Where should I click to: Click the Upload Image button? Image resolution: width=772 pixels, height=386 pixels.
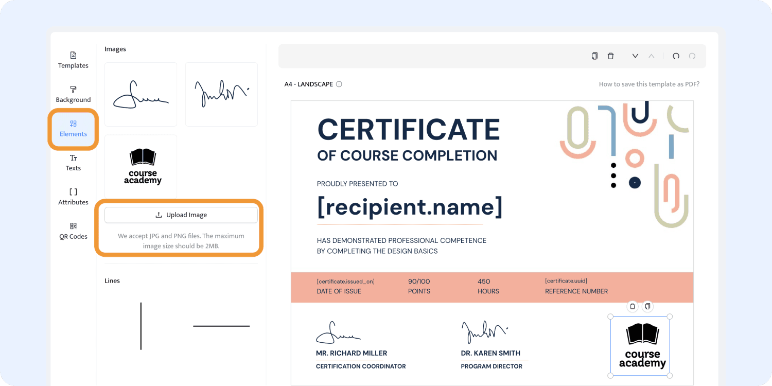point(181,215)
